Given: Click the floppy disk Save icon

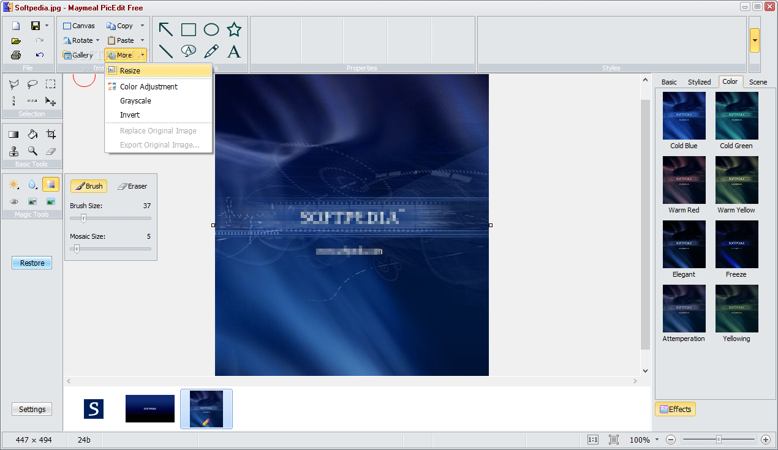Looking at the screenshot, I should pyautogui.click(x=36, y=26).
